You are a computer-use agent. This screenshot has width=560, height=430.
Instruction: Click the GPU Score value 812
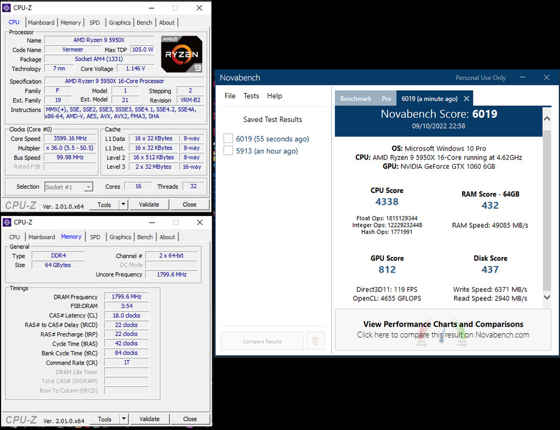[387, 270]
